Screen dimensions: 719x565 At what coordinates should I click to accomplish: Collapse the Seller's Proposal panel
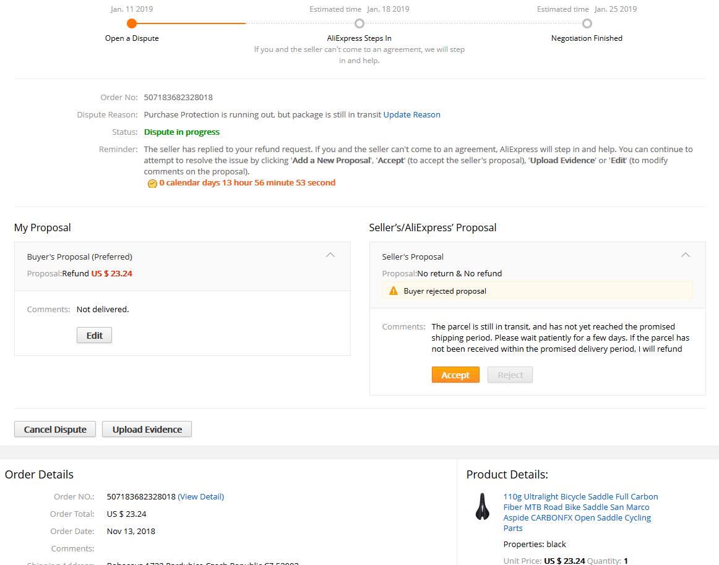coord(685,255)
